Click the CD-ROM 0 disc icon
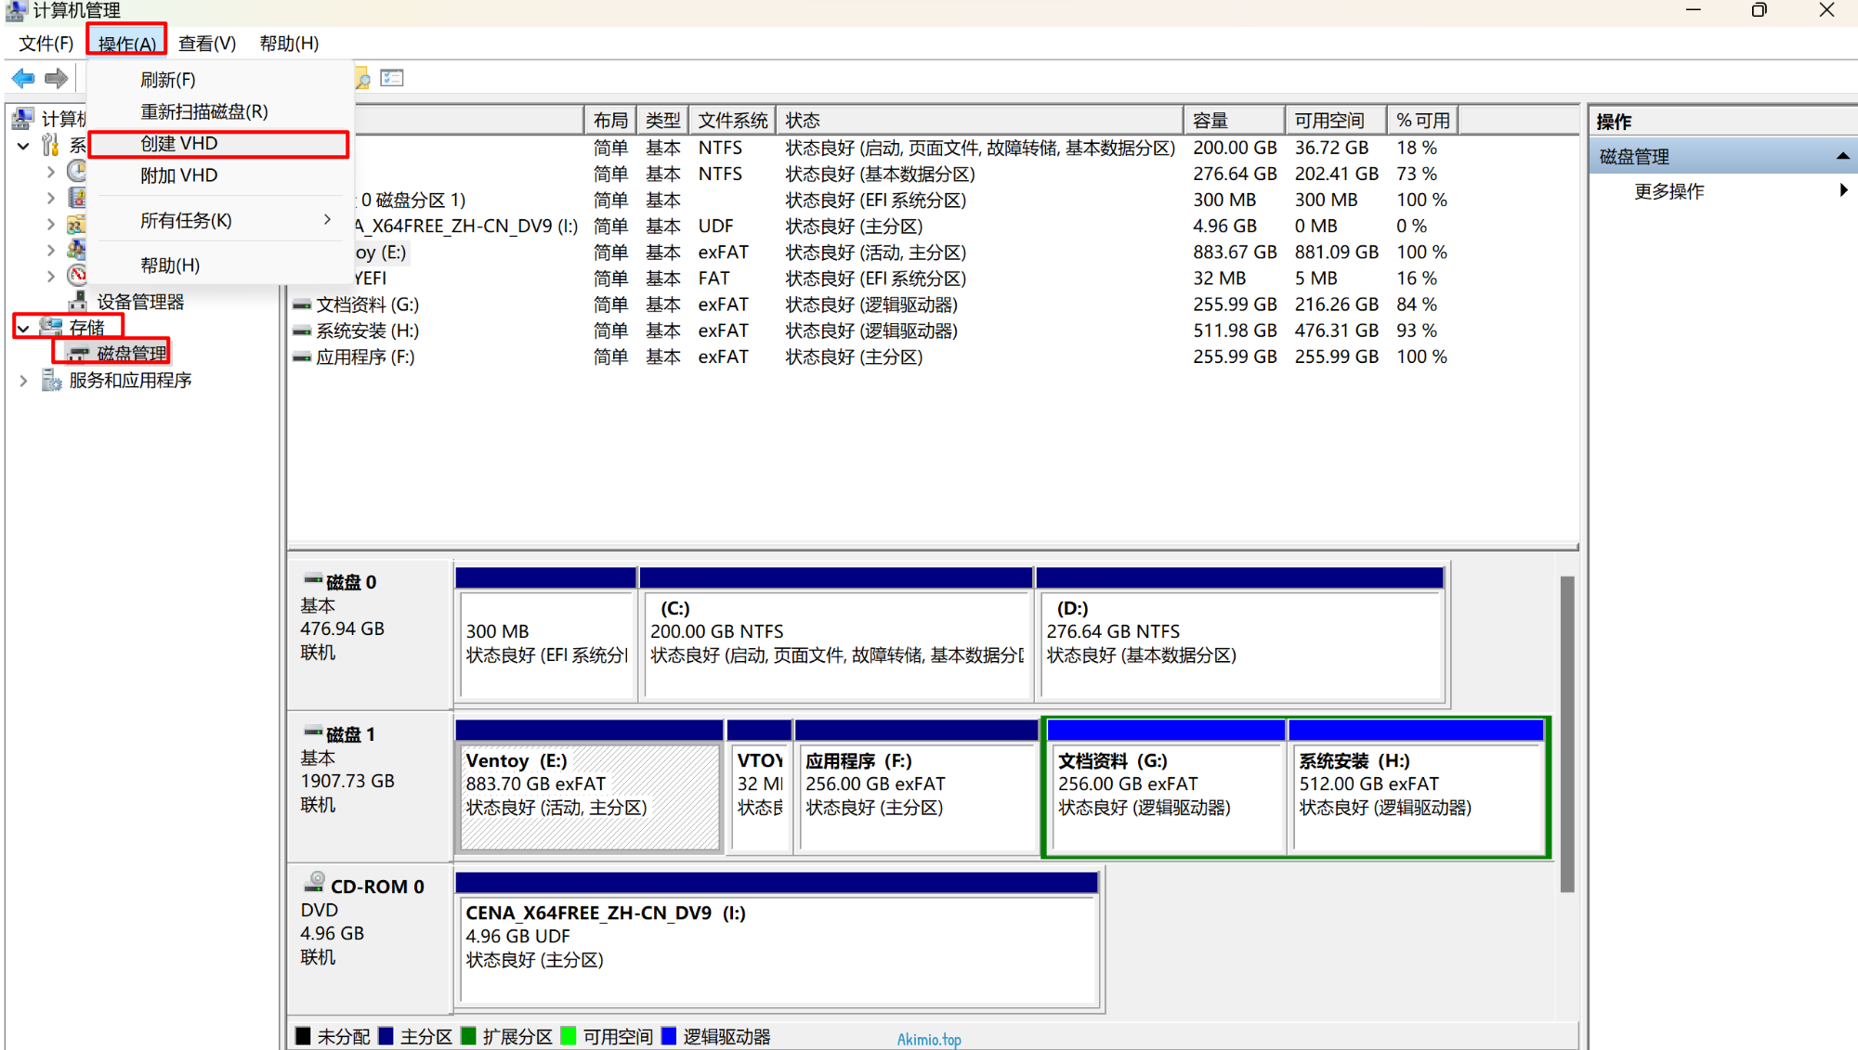Image resolution: width=1858 pixels, height=1050 pixels. [315, 883]
